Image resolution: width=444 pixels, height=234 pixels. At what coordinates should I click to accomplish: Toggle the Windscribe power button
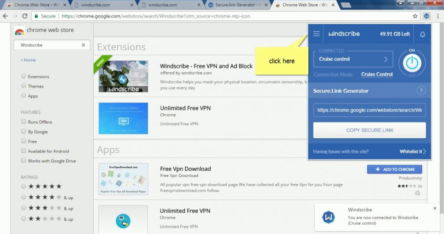[412, 63]
